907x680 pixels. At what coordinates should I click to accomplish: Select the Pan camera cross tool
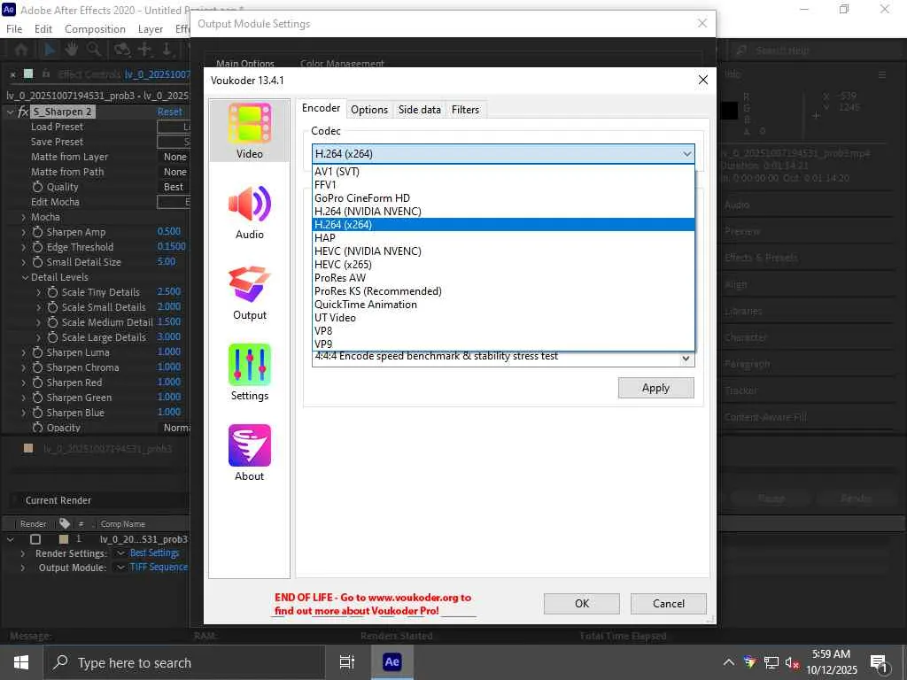(144, 50)
